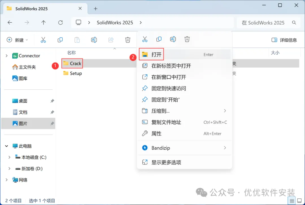Screen dimensions: 305x205
Task: Click the search box 在 SolidWorks 2025
Action: (x=268, y=23)
